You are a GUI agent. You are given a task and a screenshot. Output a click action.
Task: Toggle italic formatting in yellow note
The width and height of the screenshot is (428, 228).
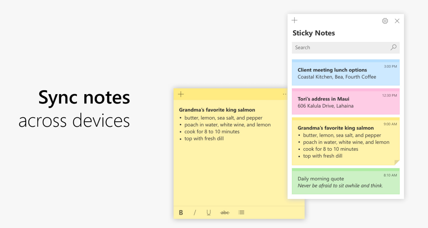195,213
